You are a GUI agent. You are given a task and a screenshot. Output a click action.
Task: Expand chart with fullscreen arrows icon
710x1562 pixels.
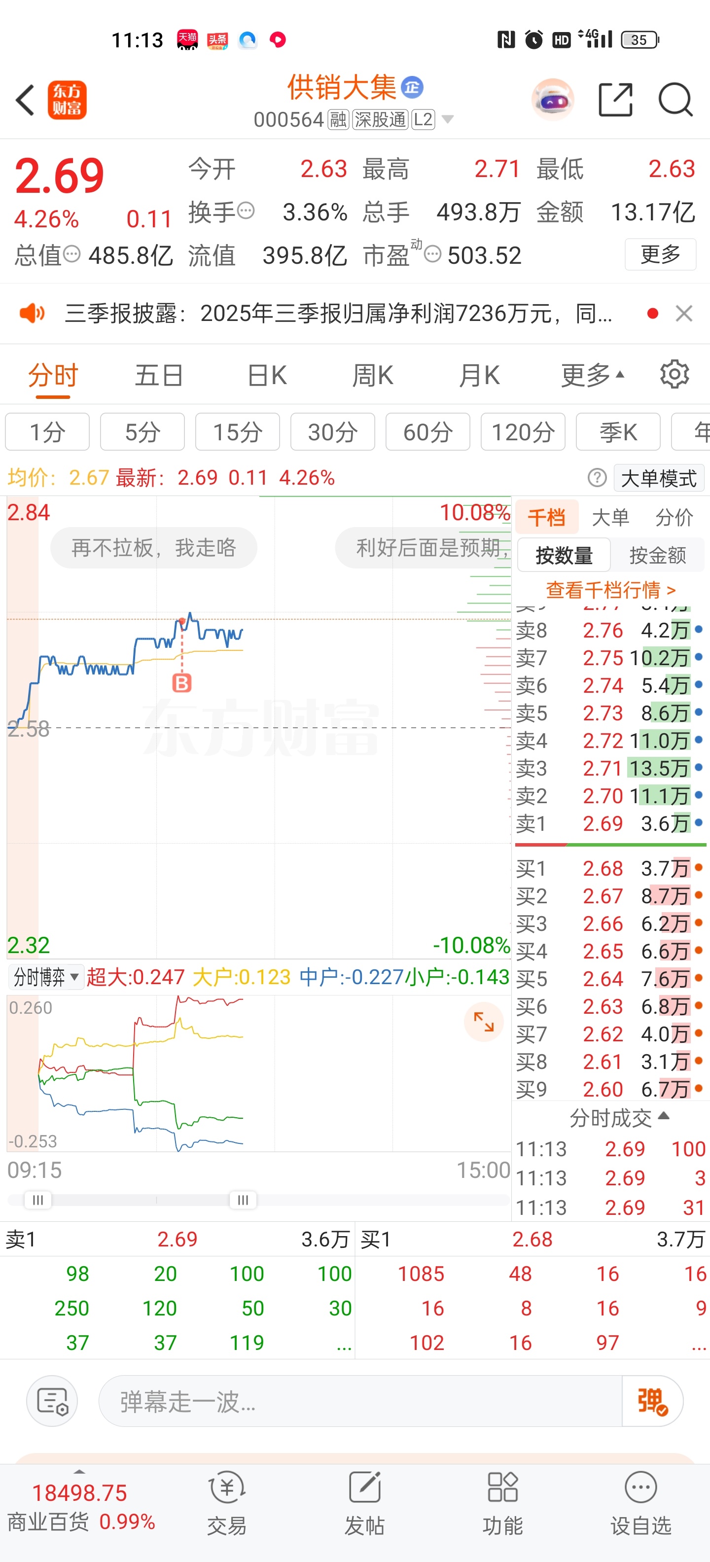click(483, 1022)
